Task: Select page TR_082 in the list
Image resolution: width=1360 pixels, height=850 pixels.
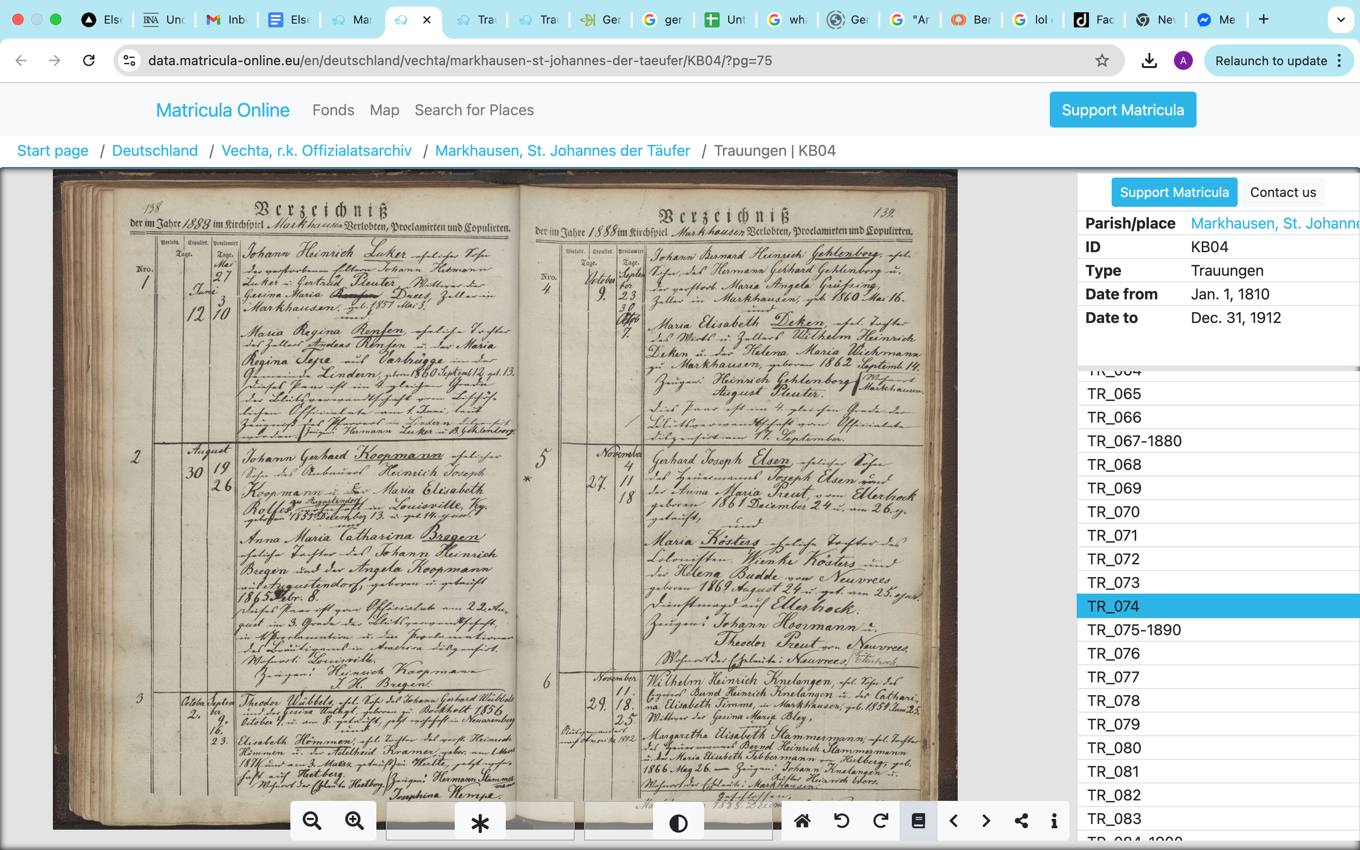Action: pos(1218,795)
